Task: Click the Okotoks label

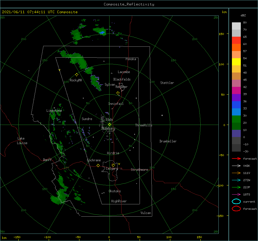Action: click(115, 191)
